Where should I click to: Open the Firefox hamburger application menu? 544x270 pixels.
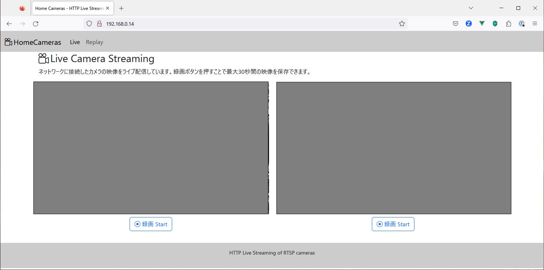tap(535, 24)
